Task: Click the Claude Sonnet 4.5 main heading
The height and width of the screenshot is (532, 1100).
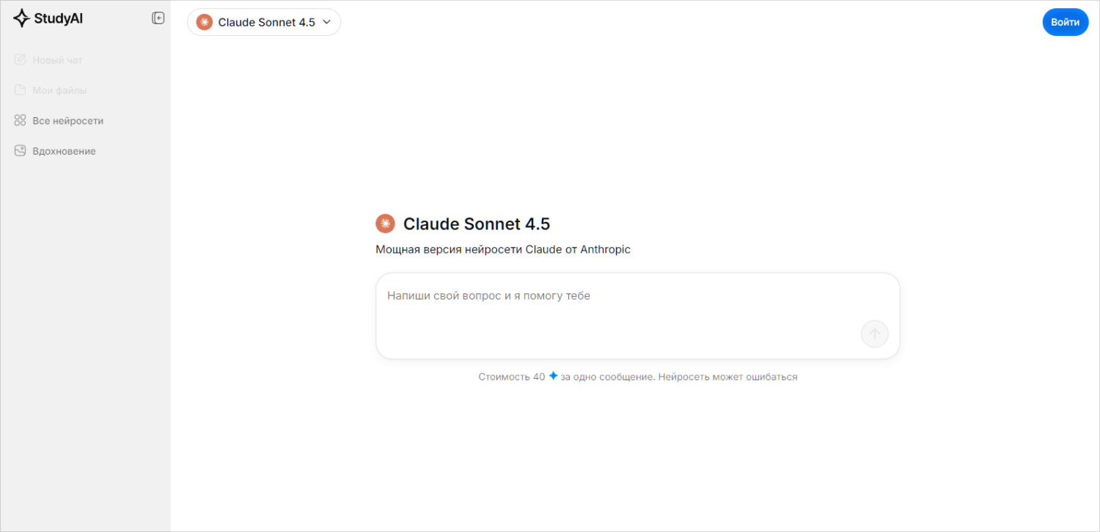Action: [x=476, y=224]
